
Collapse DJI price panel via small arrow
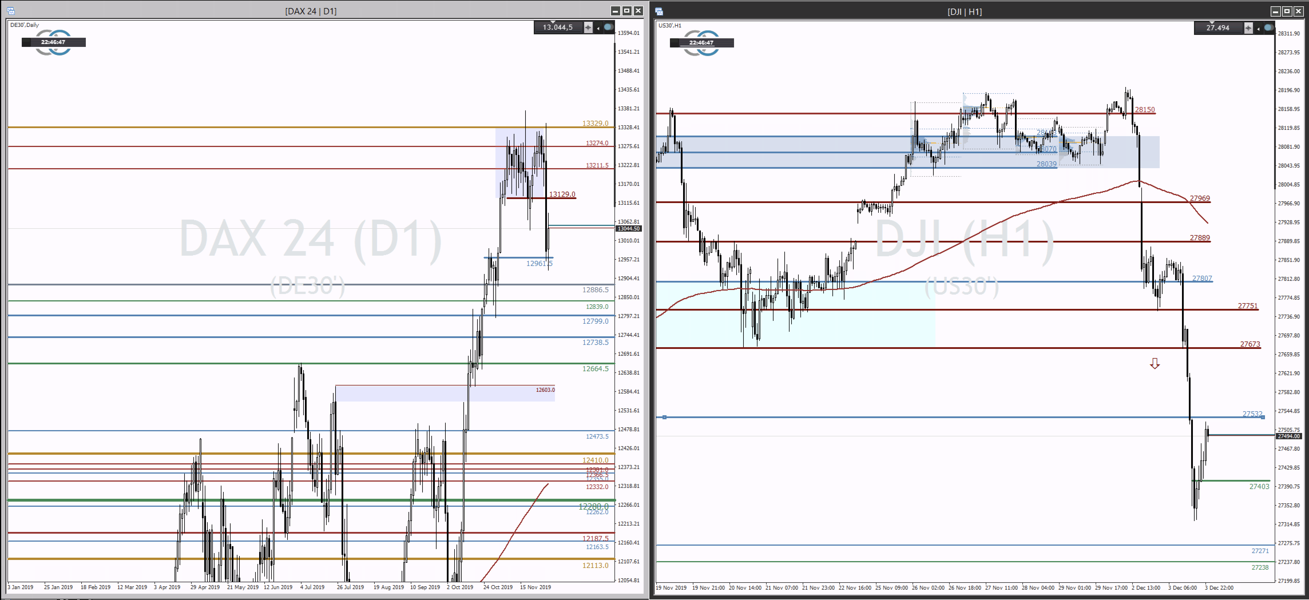pyautogui.click(x=1258, y=28)
